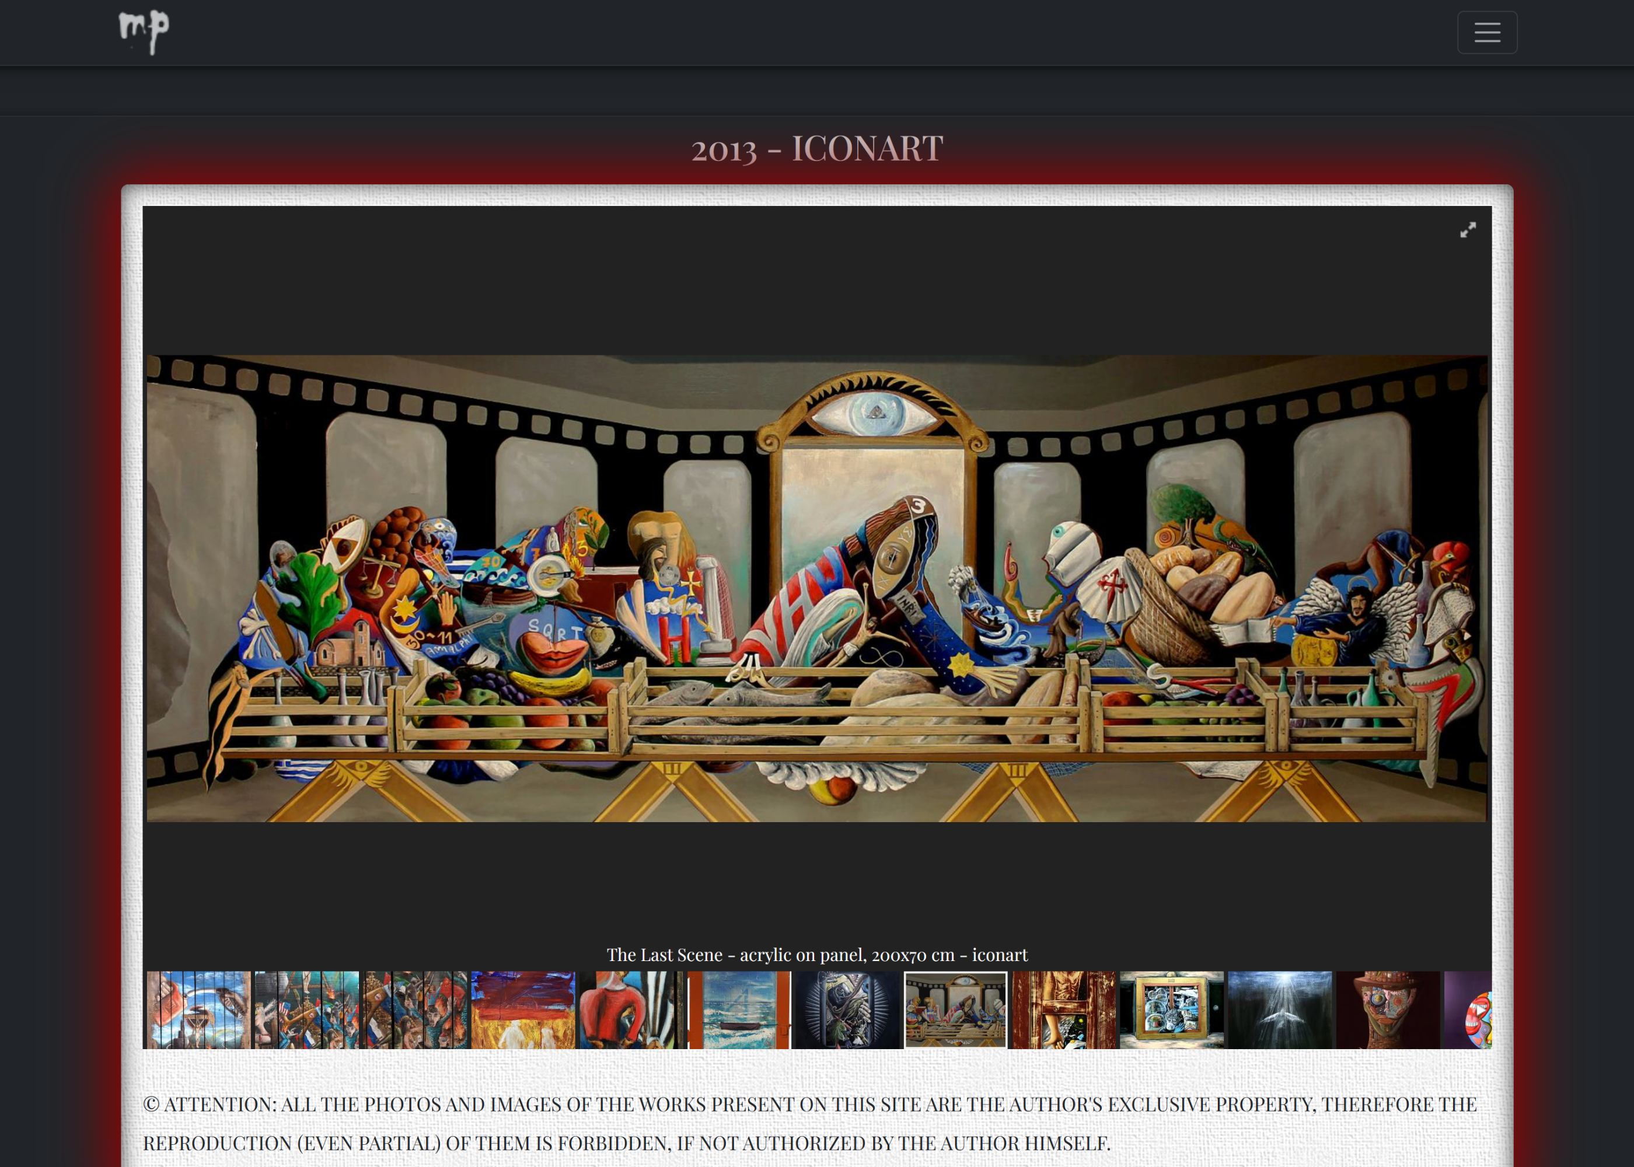Select the red figure with stripes thumbnail

(x=631, y=1009)
